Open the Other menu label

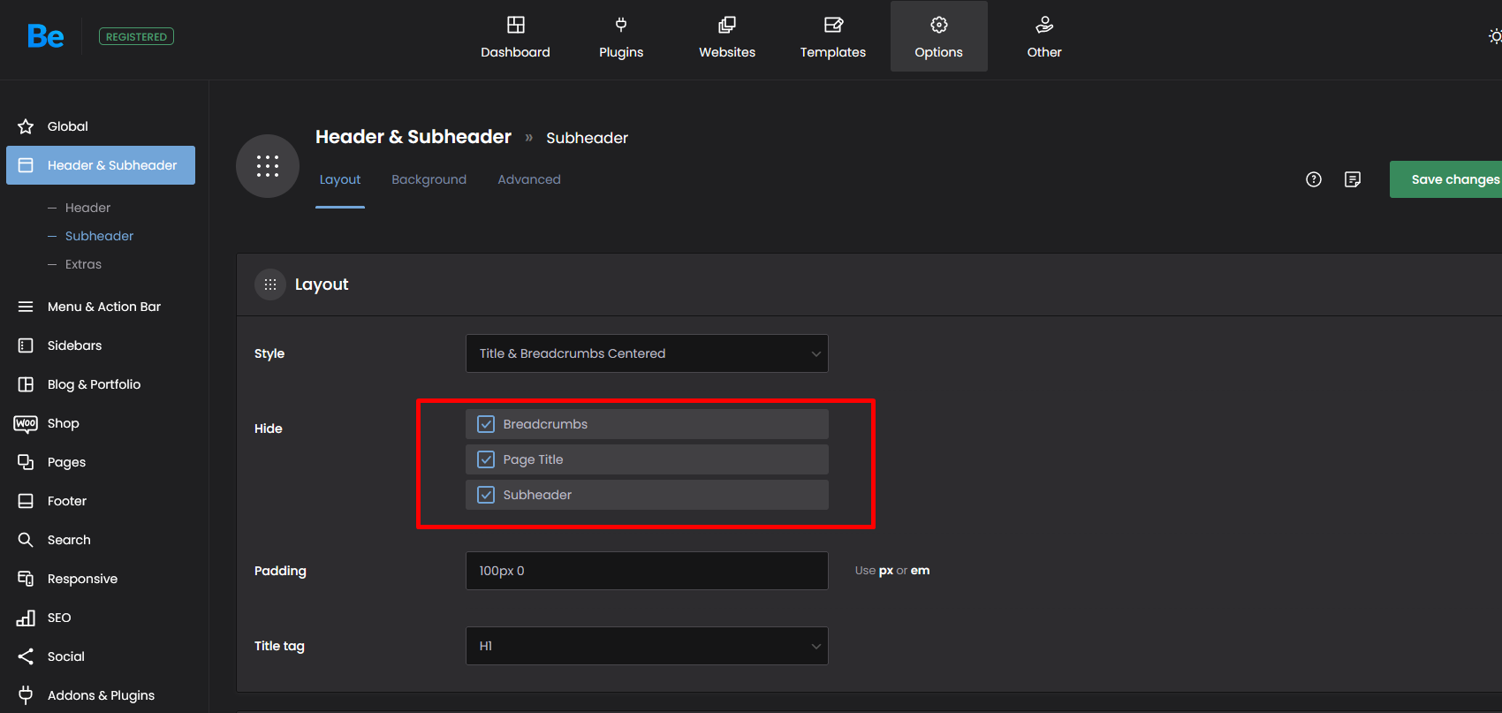1044,52
